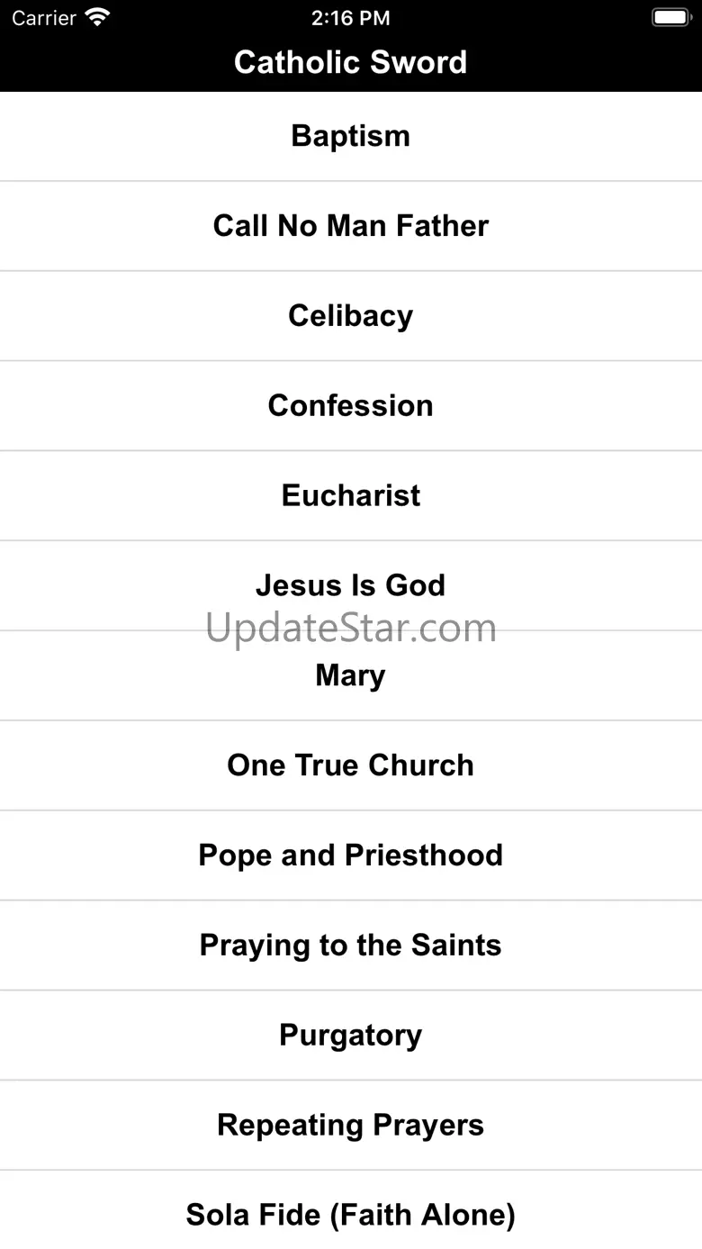
Task: Open the Baptism topic
Action: click(350, 136)
